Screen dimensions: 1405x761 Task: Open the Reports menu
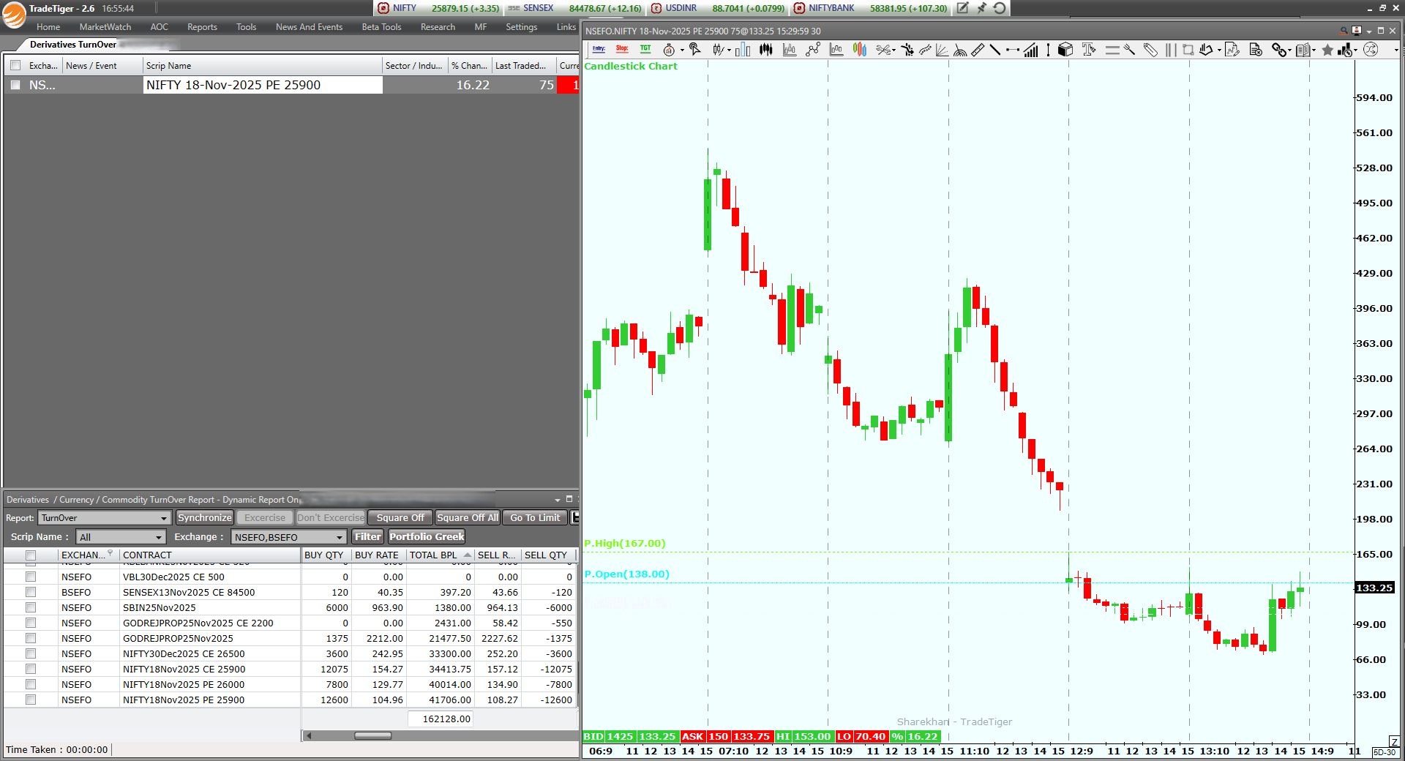tap(202, 27)
